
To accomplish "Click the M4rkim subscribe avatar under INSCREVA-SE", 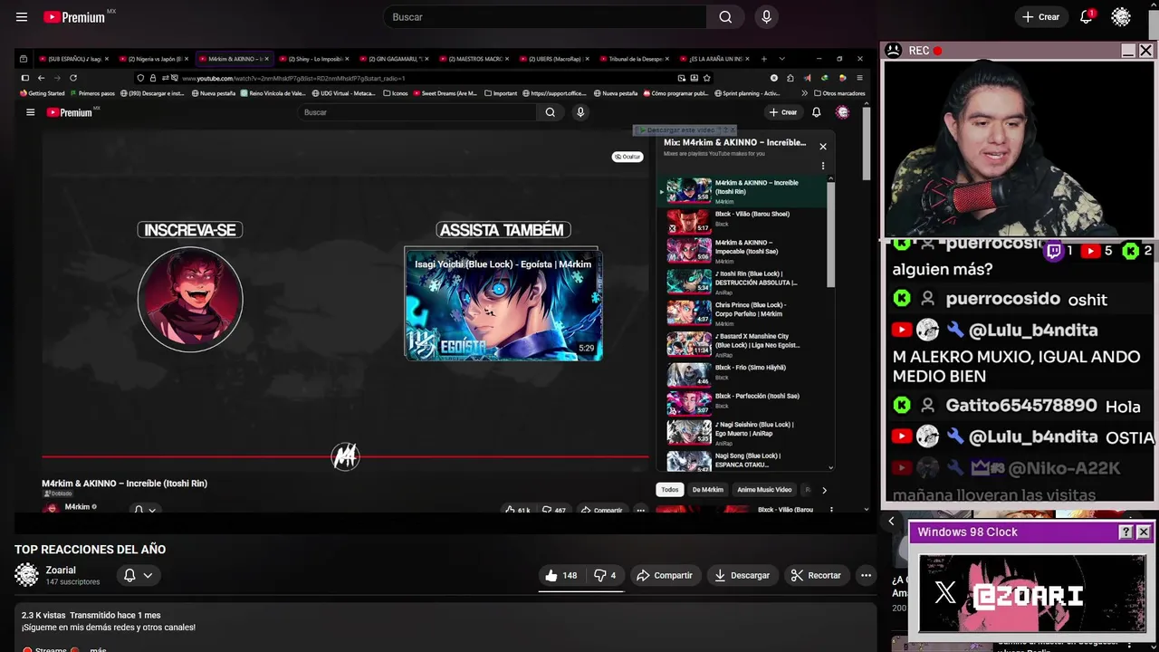I will tap(190, 299).
